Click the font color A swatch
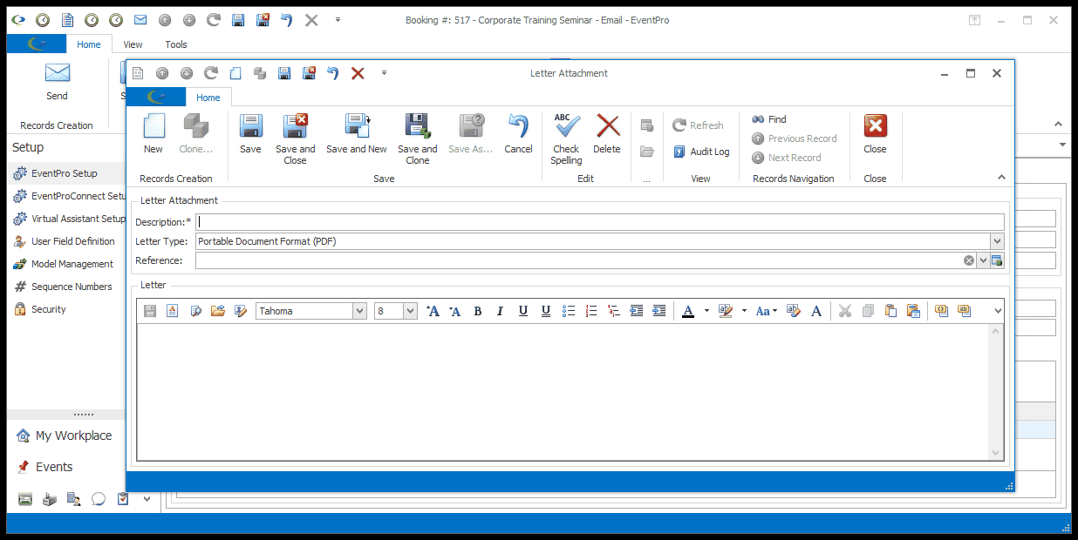Screen dimensions: 1078x540 (688, 311)
